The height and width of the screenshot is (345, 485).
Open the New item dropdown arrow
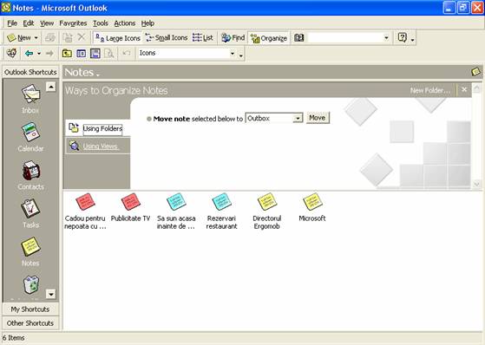click(x=36, y=38)
